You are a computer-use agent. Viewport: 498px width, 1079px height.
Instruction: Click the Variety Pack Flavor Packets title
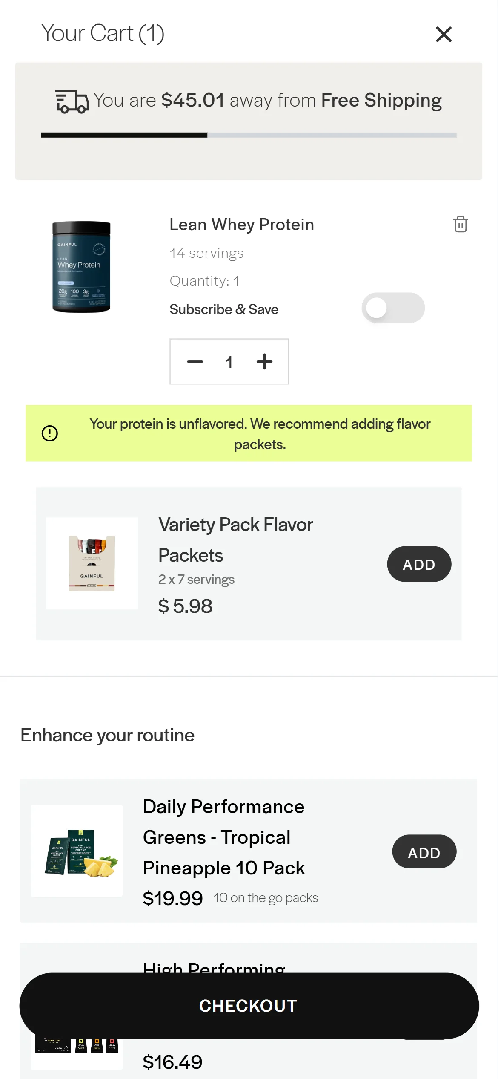click(x=235, y=539)
